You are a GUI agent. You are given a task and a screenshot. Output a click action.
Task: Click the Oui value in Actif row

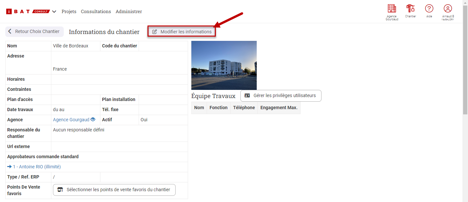point(144,120)
